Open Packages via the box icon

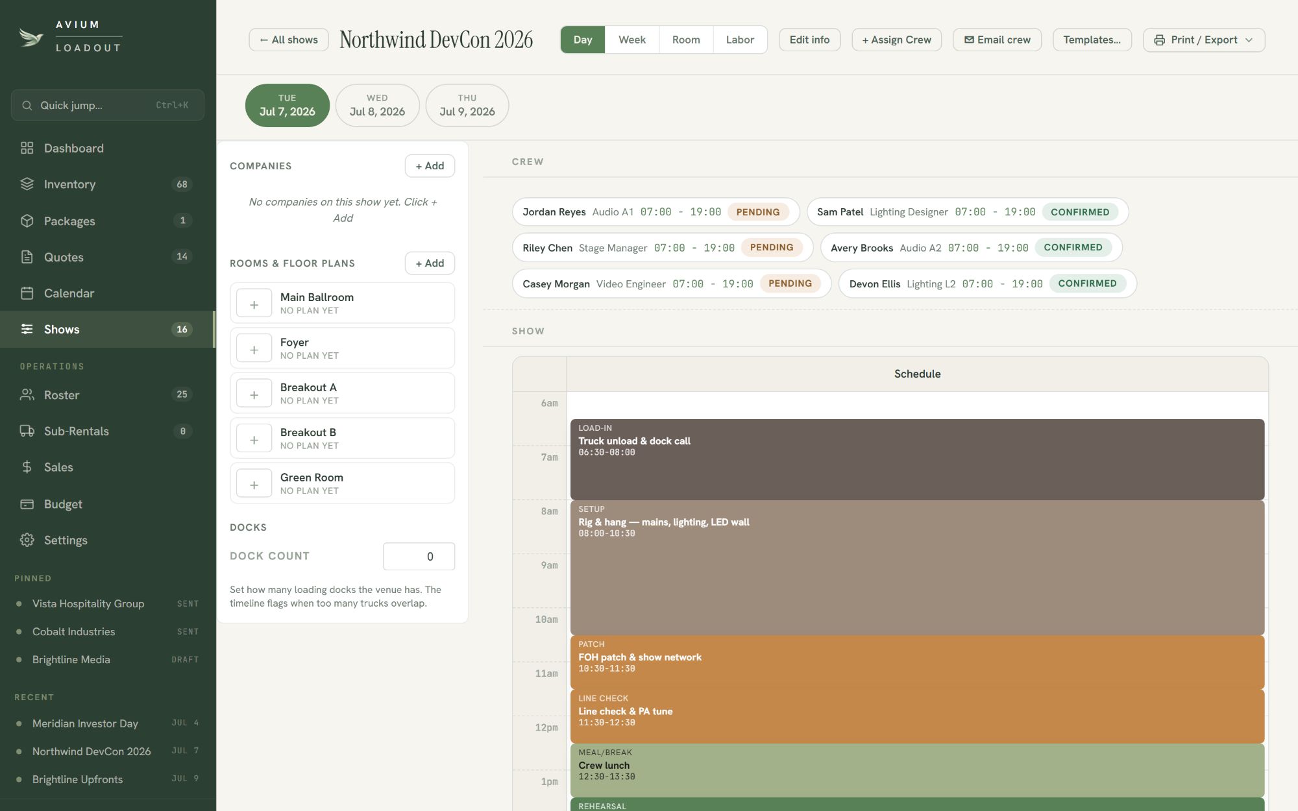(27, 221)
